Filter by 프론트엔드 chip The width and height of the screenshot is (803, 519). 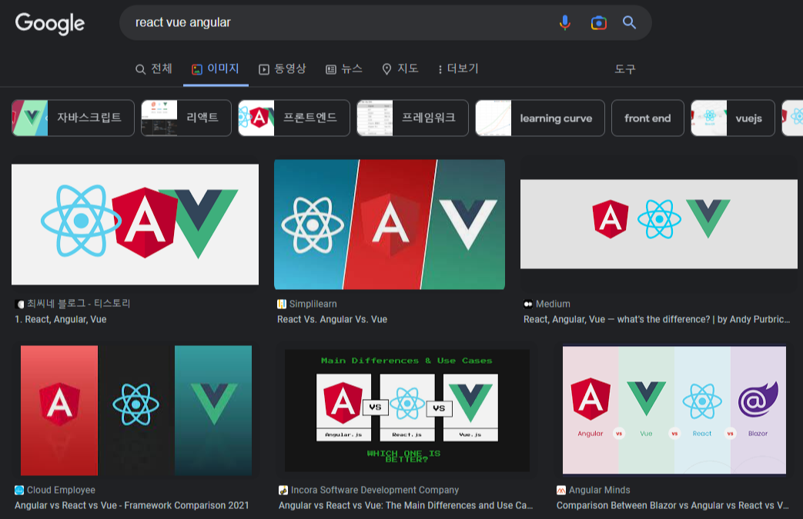pos(294,118)
